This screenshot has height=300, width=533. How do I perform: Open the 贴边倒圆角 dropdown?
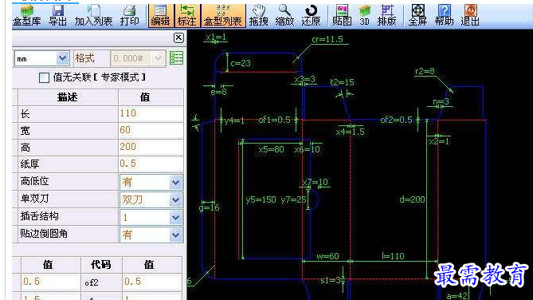pyautogui.click(x=175, y=235)
